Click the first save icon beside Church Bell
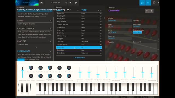This screenshot has height=98, width=175. point(147,11)
